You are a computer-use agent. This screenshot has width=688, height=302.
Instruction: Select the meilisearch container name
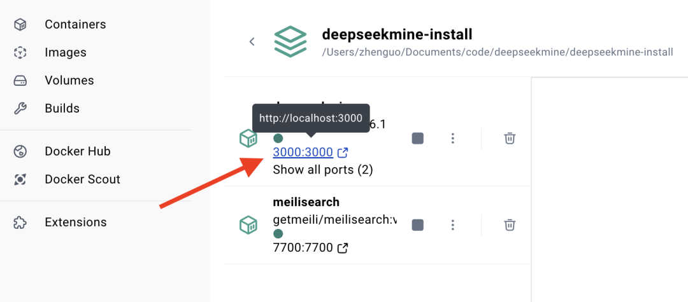pyautogui.click(x=306, y=202)
